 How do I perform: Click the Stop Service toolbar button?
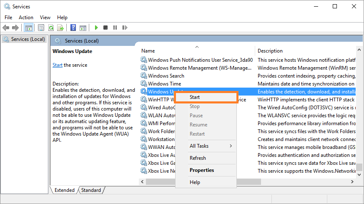105,28
